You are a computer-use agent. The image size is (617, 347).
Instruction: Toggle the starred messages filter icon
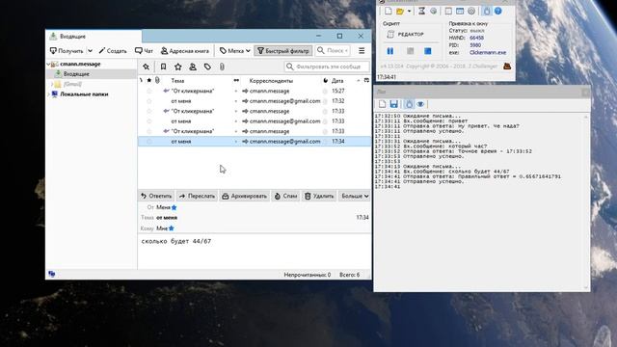click(x=177, y=67)
